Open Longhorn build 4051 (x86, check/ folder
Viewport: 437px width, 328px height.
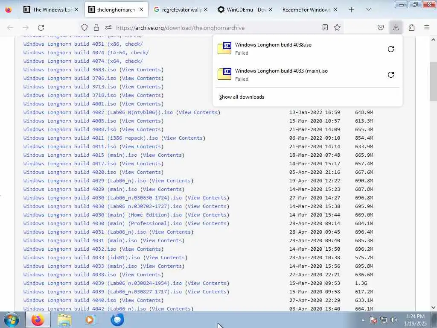pyautogui.click(x=83, y=44)
